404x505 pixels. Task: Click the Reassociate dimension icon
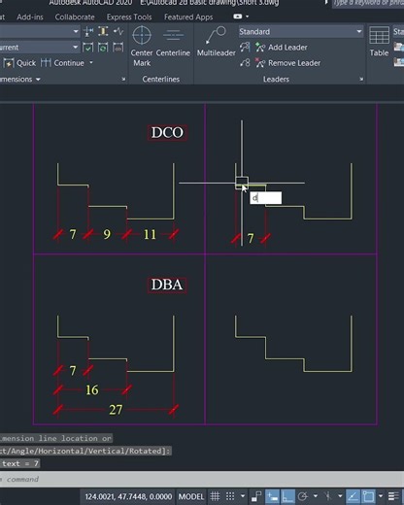coord(118,48)
